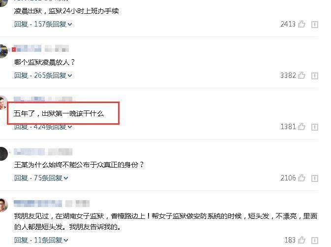Expand the 11条回复 replies
The height and width of the screenshot is (247, 331).
(x=51, y=240)
